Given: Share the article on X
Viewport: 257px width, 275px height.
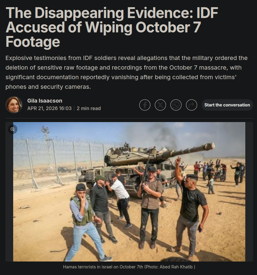Looking at the screenshot, I should tap(160, 105).
